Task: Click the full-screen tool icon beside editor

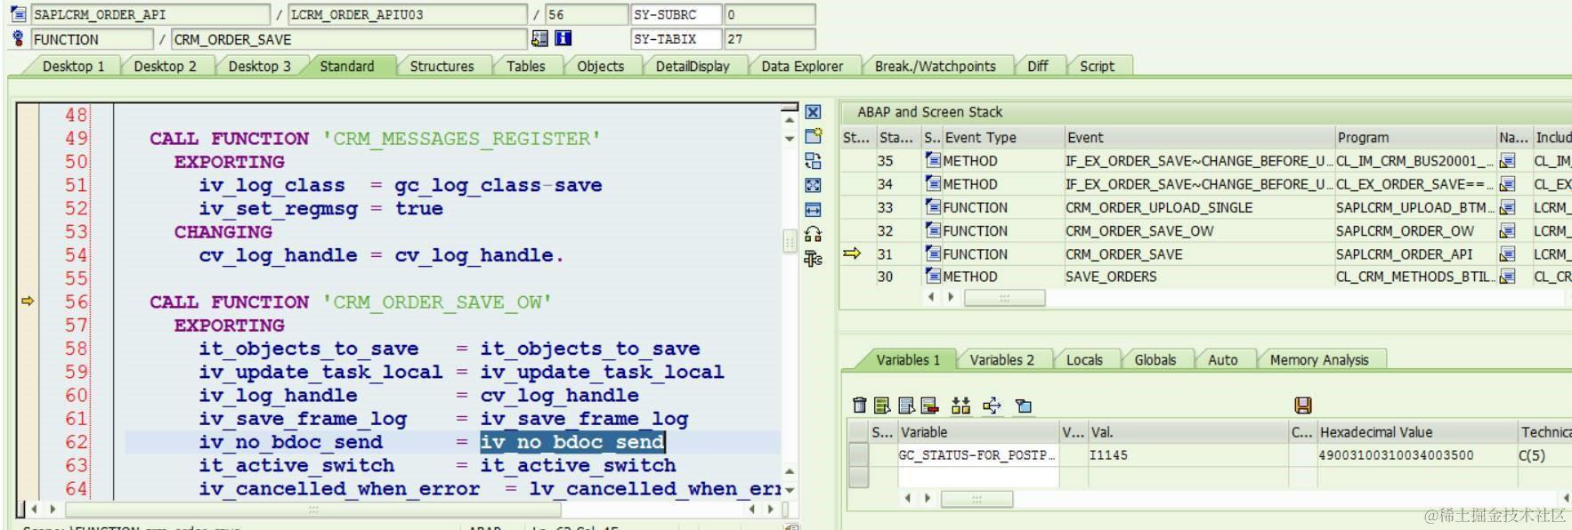Action: [813, 185]
